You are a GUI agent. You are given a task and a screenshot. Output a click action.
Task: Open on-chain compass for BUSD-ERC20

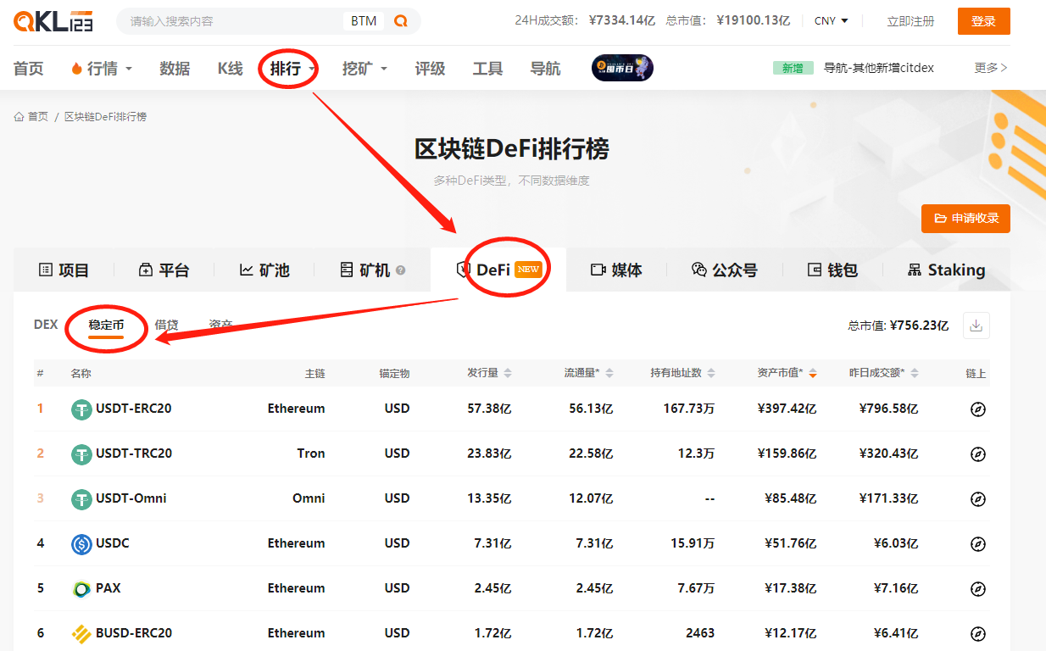pyautogui.click(x=978, y=633)
